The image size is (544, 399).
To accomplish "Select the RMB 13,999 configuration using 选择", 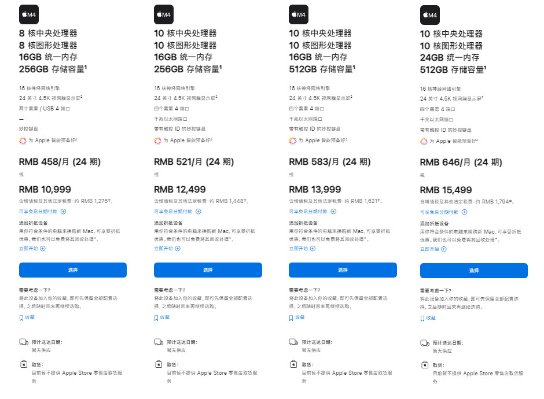I will click(343, 270).
